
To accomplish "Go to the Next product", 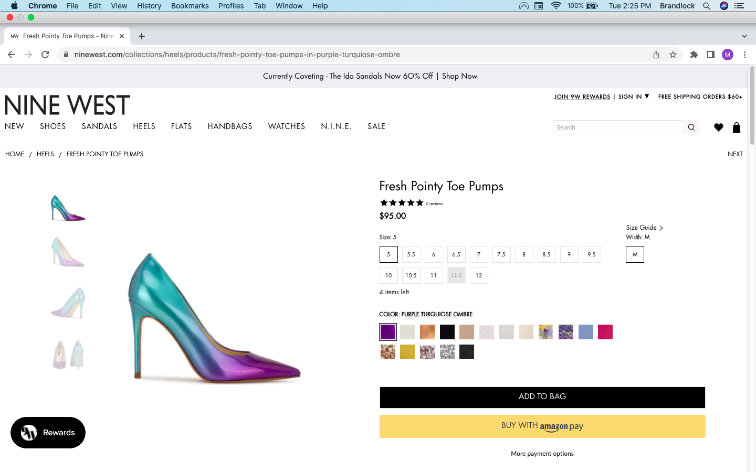I will (x=735, y=154).
